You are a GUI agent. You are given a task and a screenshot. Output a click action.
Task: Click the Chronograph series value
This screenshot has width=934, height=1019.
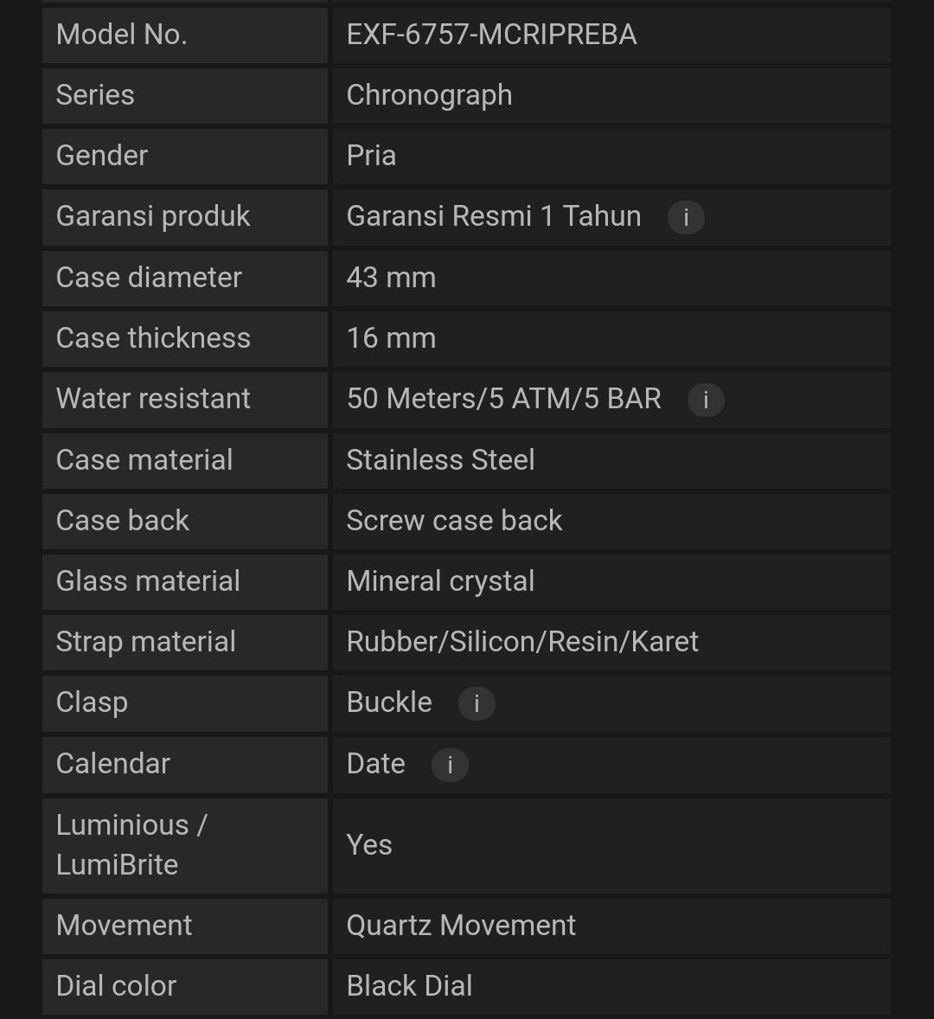(429, 95)
